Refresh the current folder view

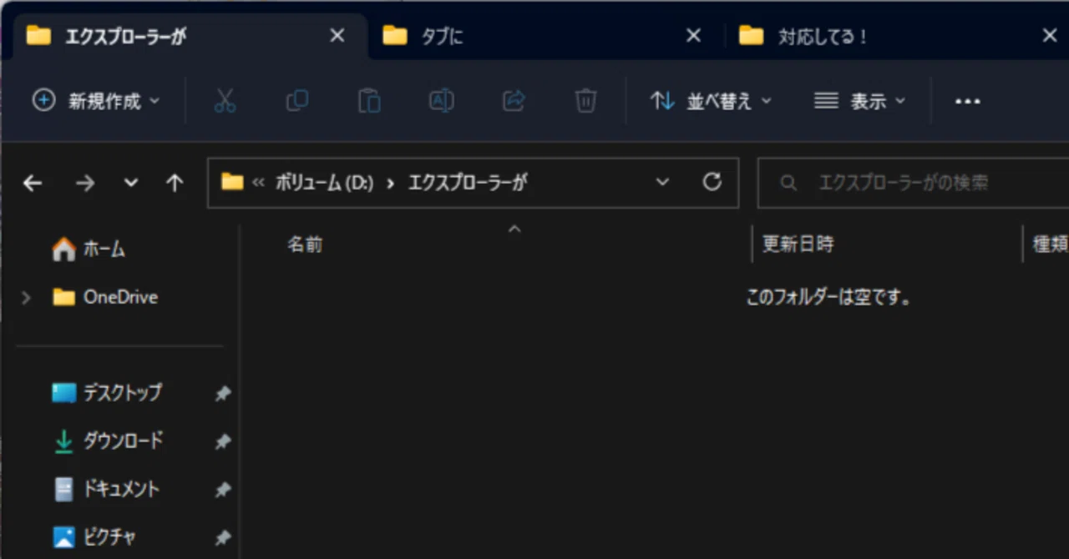click(712, 182)
